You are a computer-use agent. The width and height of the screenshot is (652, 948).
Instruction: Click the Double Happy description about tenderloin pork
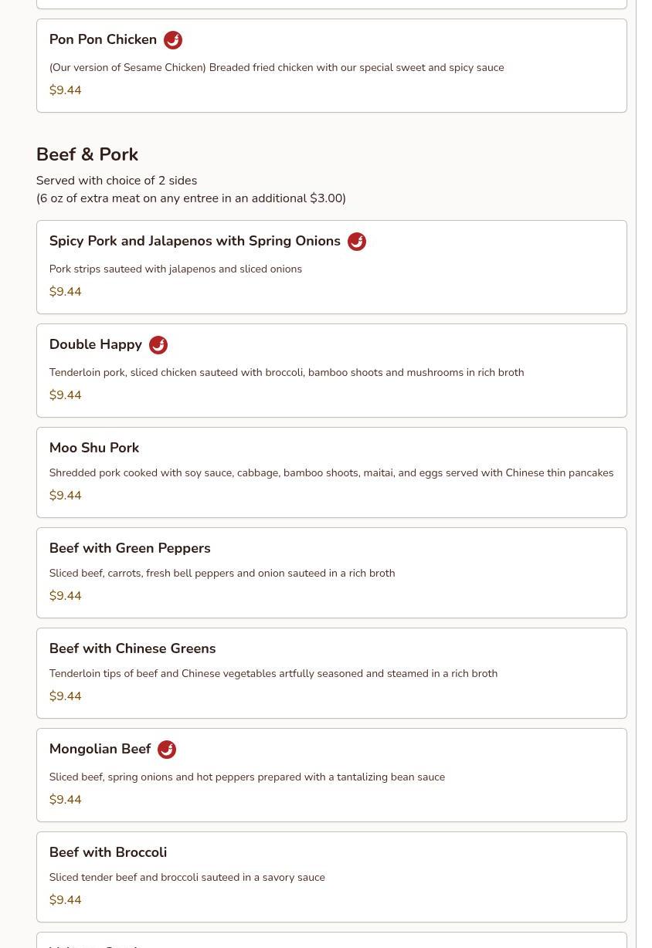(x=287, y=372)
